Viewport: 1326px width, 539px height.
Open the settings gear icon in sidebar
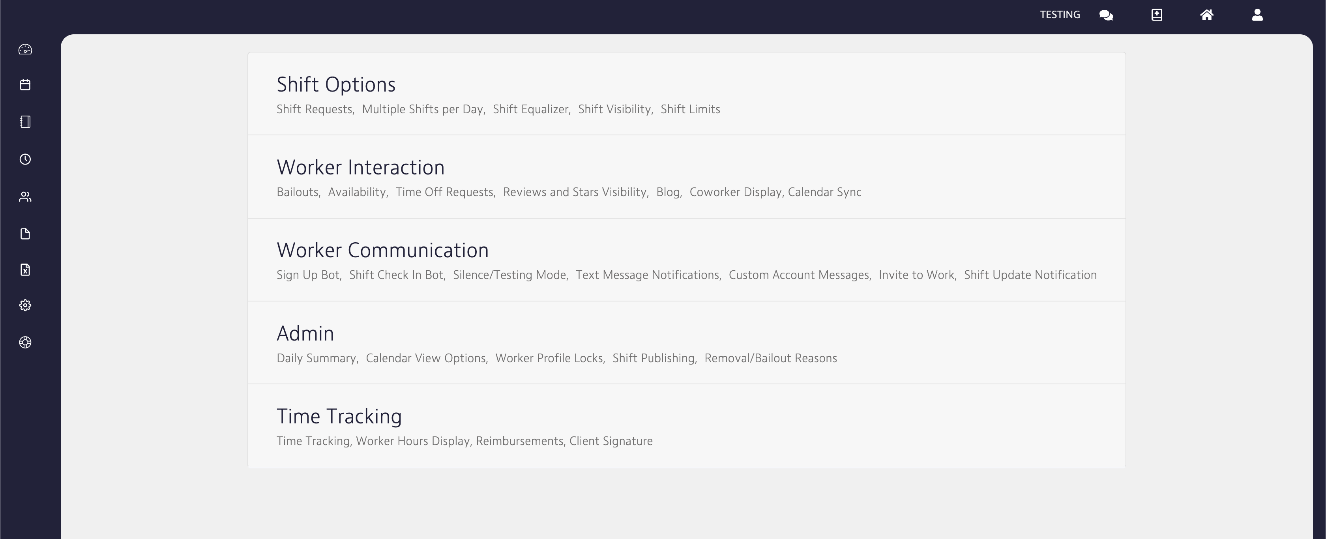pos(25,305)
